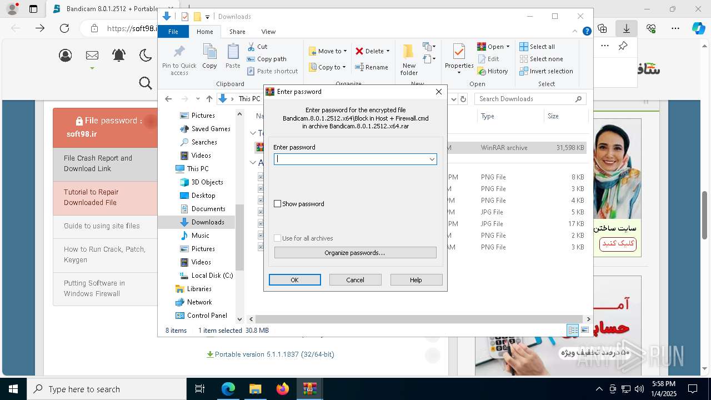
Task: Expand the Open button dropdown
Action: [508, 47]
